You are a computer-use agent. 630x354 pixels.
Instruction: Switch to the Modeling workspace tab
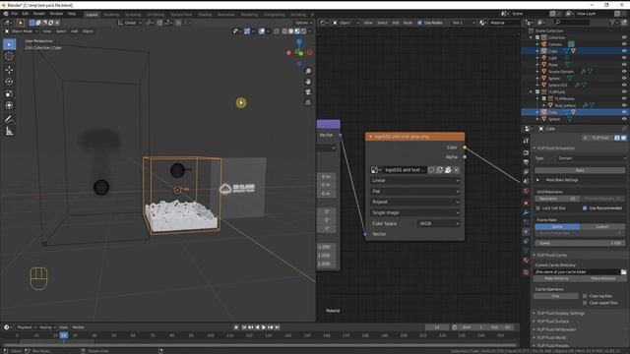(111, 15)
